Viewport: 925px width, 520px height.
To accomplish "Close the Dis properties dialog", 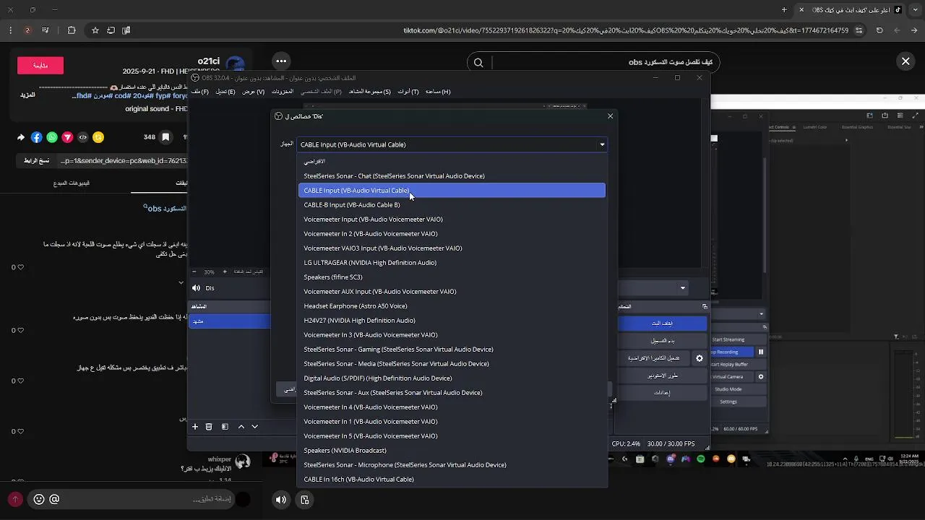I will [x=610, y=116].
